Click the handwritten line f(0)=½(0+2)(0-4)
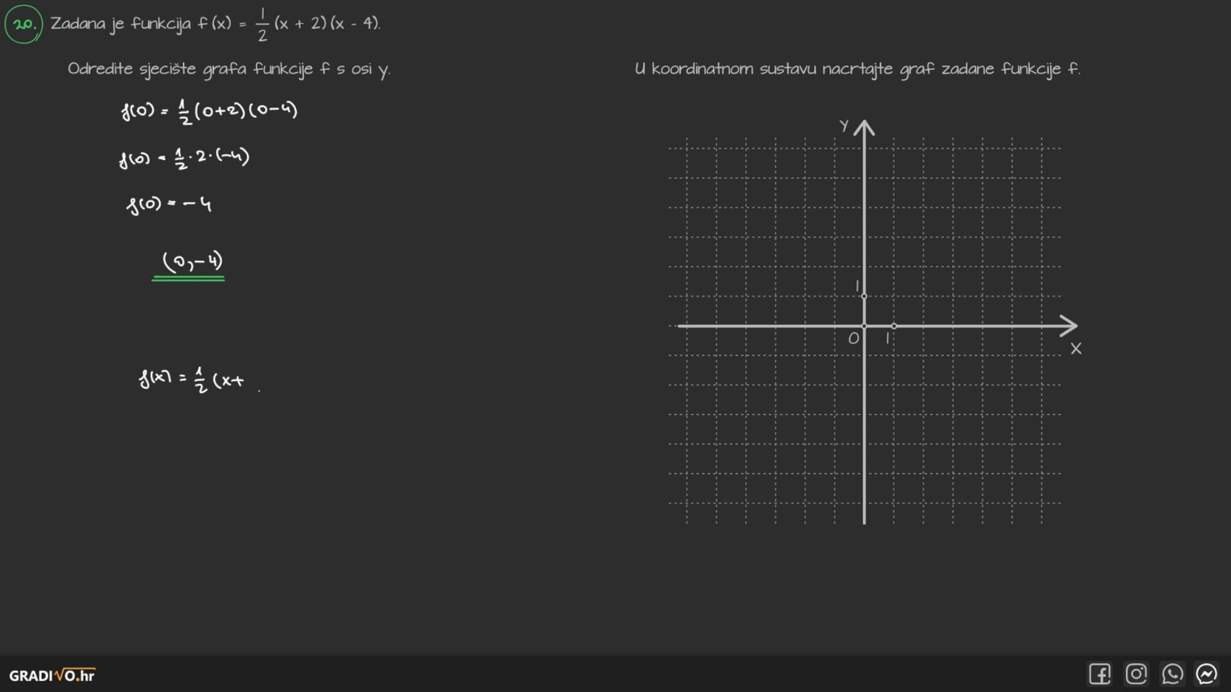This screenshot has height=692, width=1231. tap(209, 111)
